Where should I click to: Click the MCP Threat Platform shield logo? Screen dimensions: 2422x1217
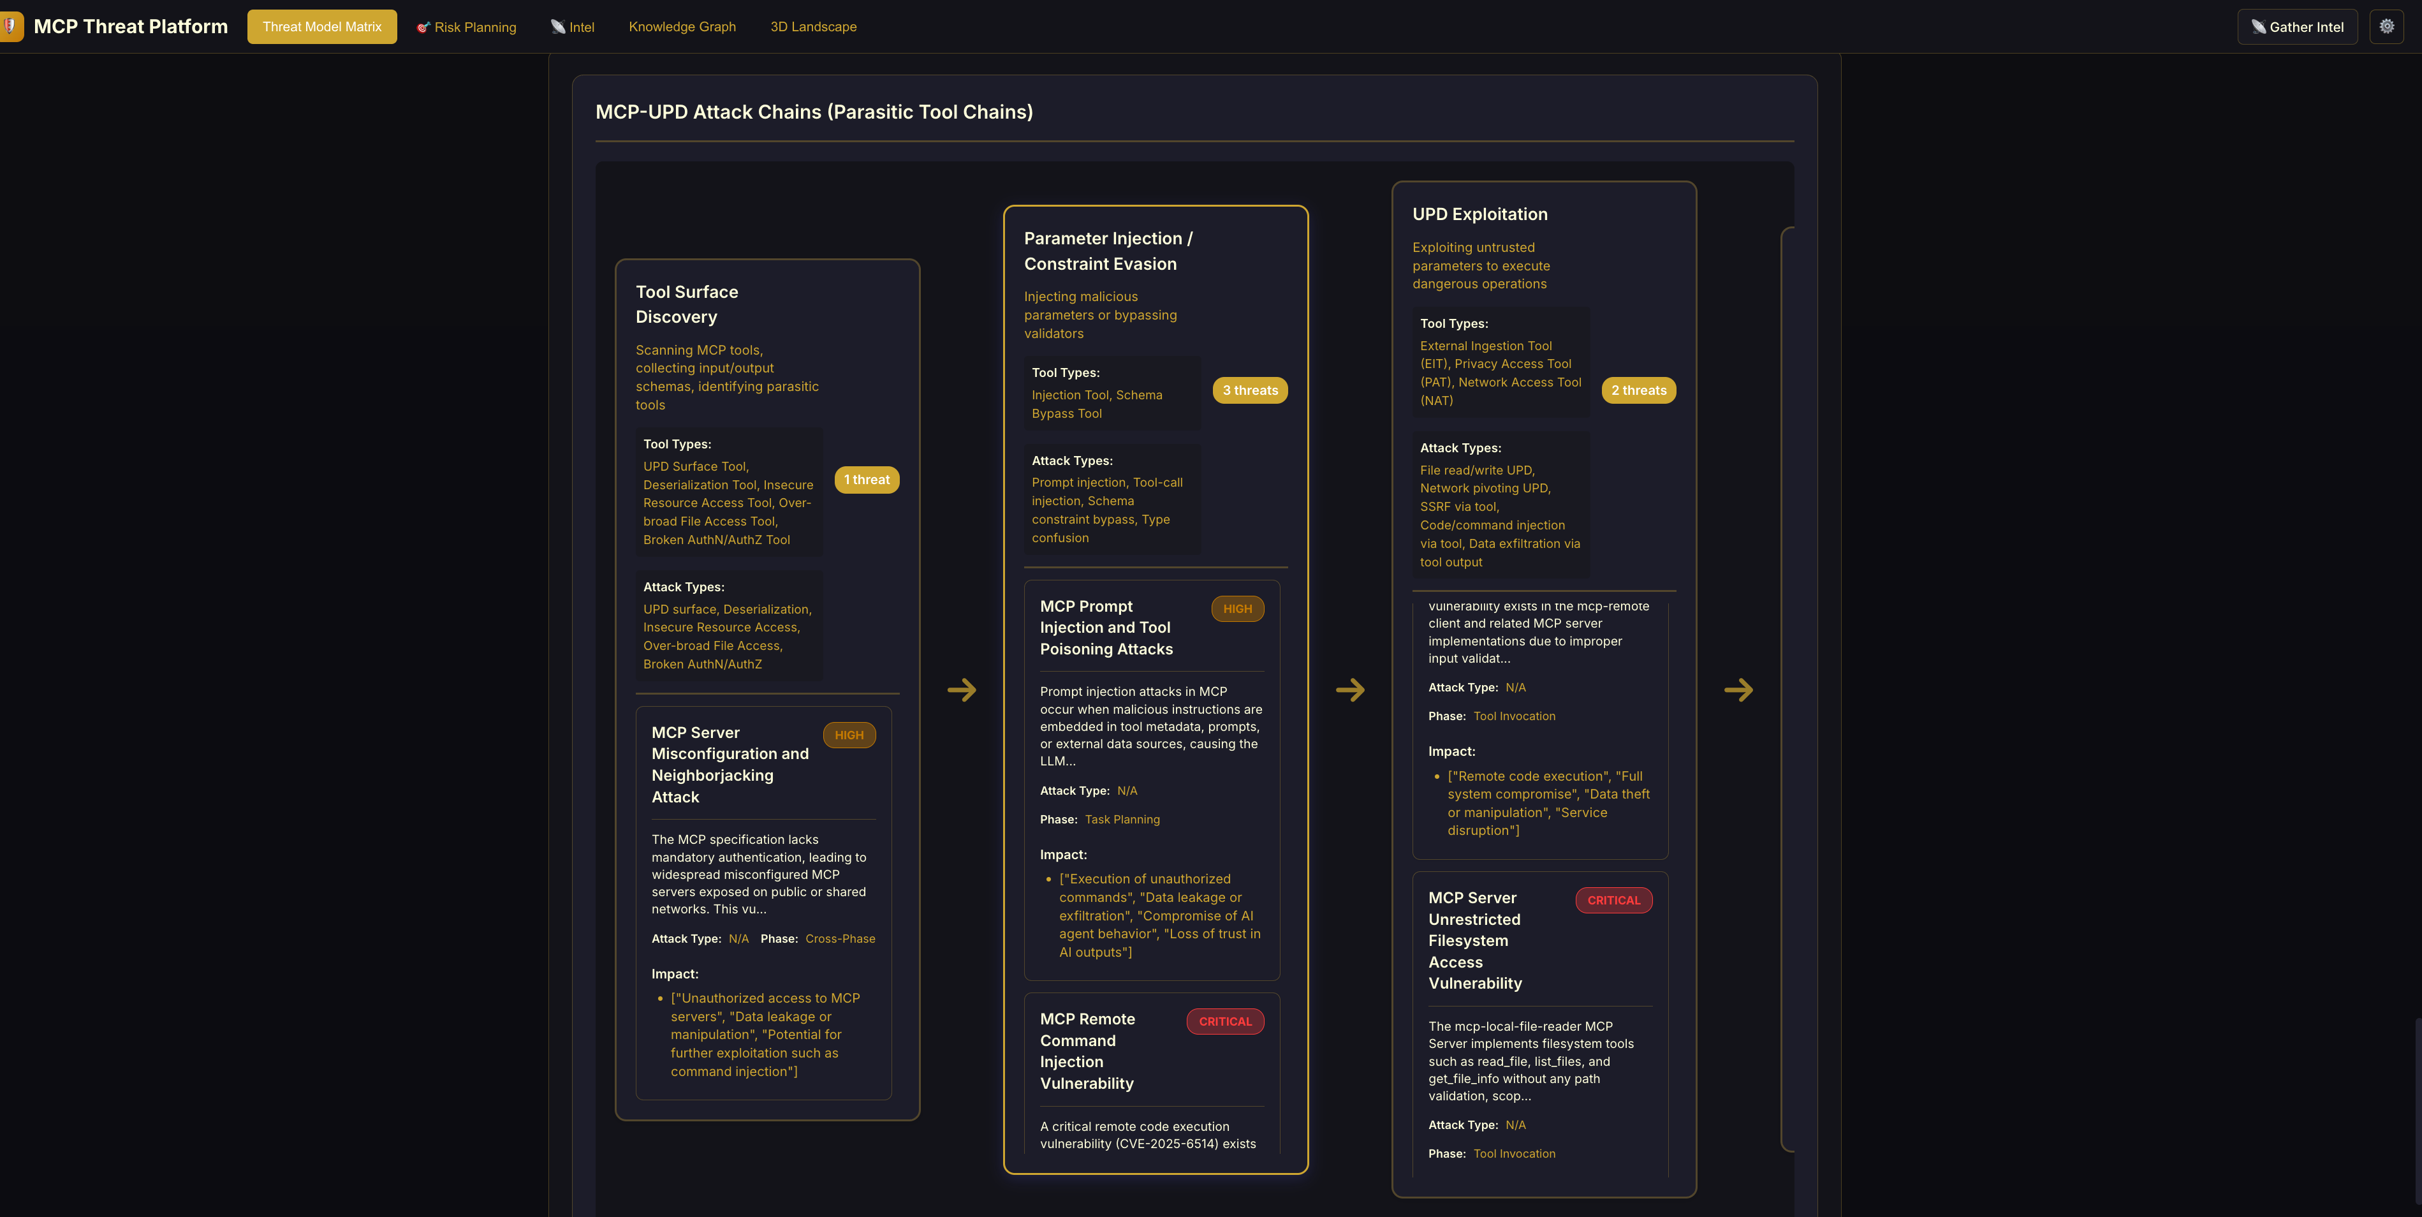(x=10, y=26)
